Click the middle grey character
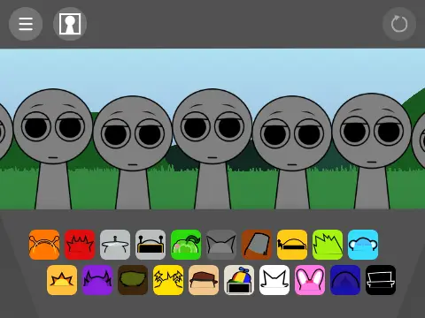This screenshot has height=318, width=425. click(x=212, y=148)
